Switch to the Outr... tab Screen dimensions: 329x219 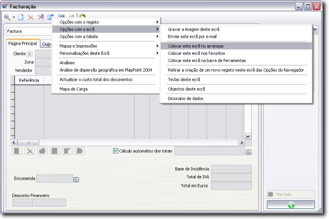click(46, 44)
